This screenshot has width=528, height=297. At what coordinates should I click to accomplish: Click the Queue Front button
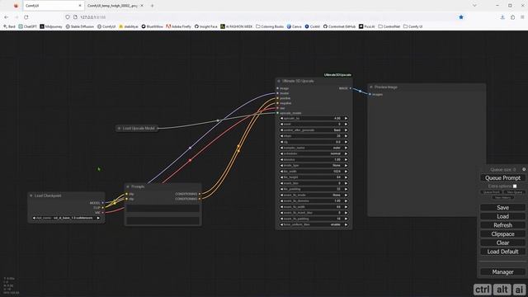pos(492,192)
